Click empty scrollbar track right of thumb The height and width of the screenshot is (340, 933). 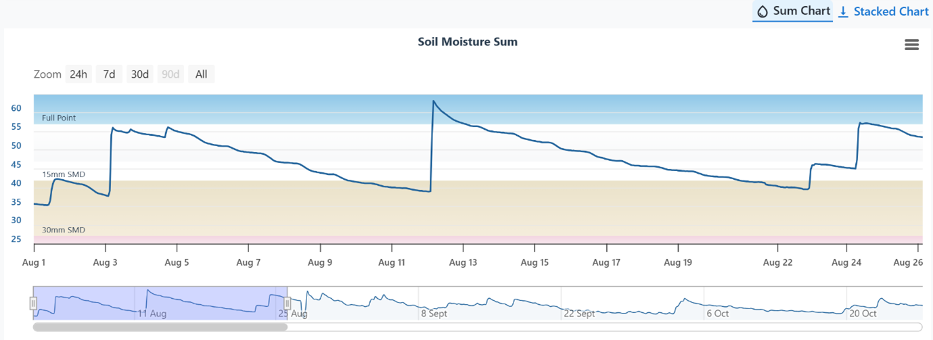click(x=602, y=327)
